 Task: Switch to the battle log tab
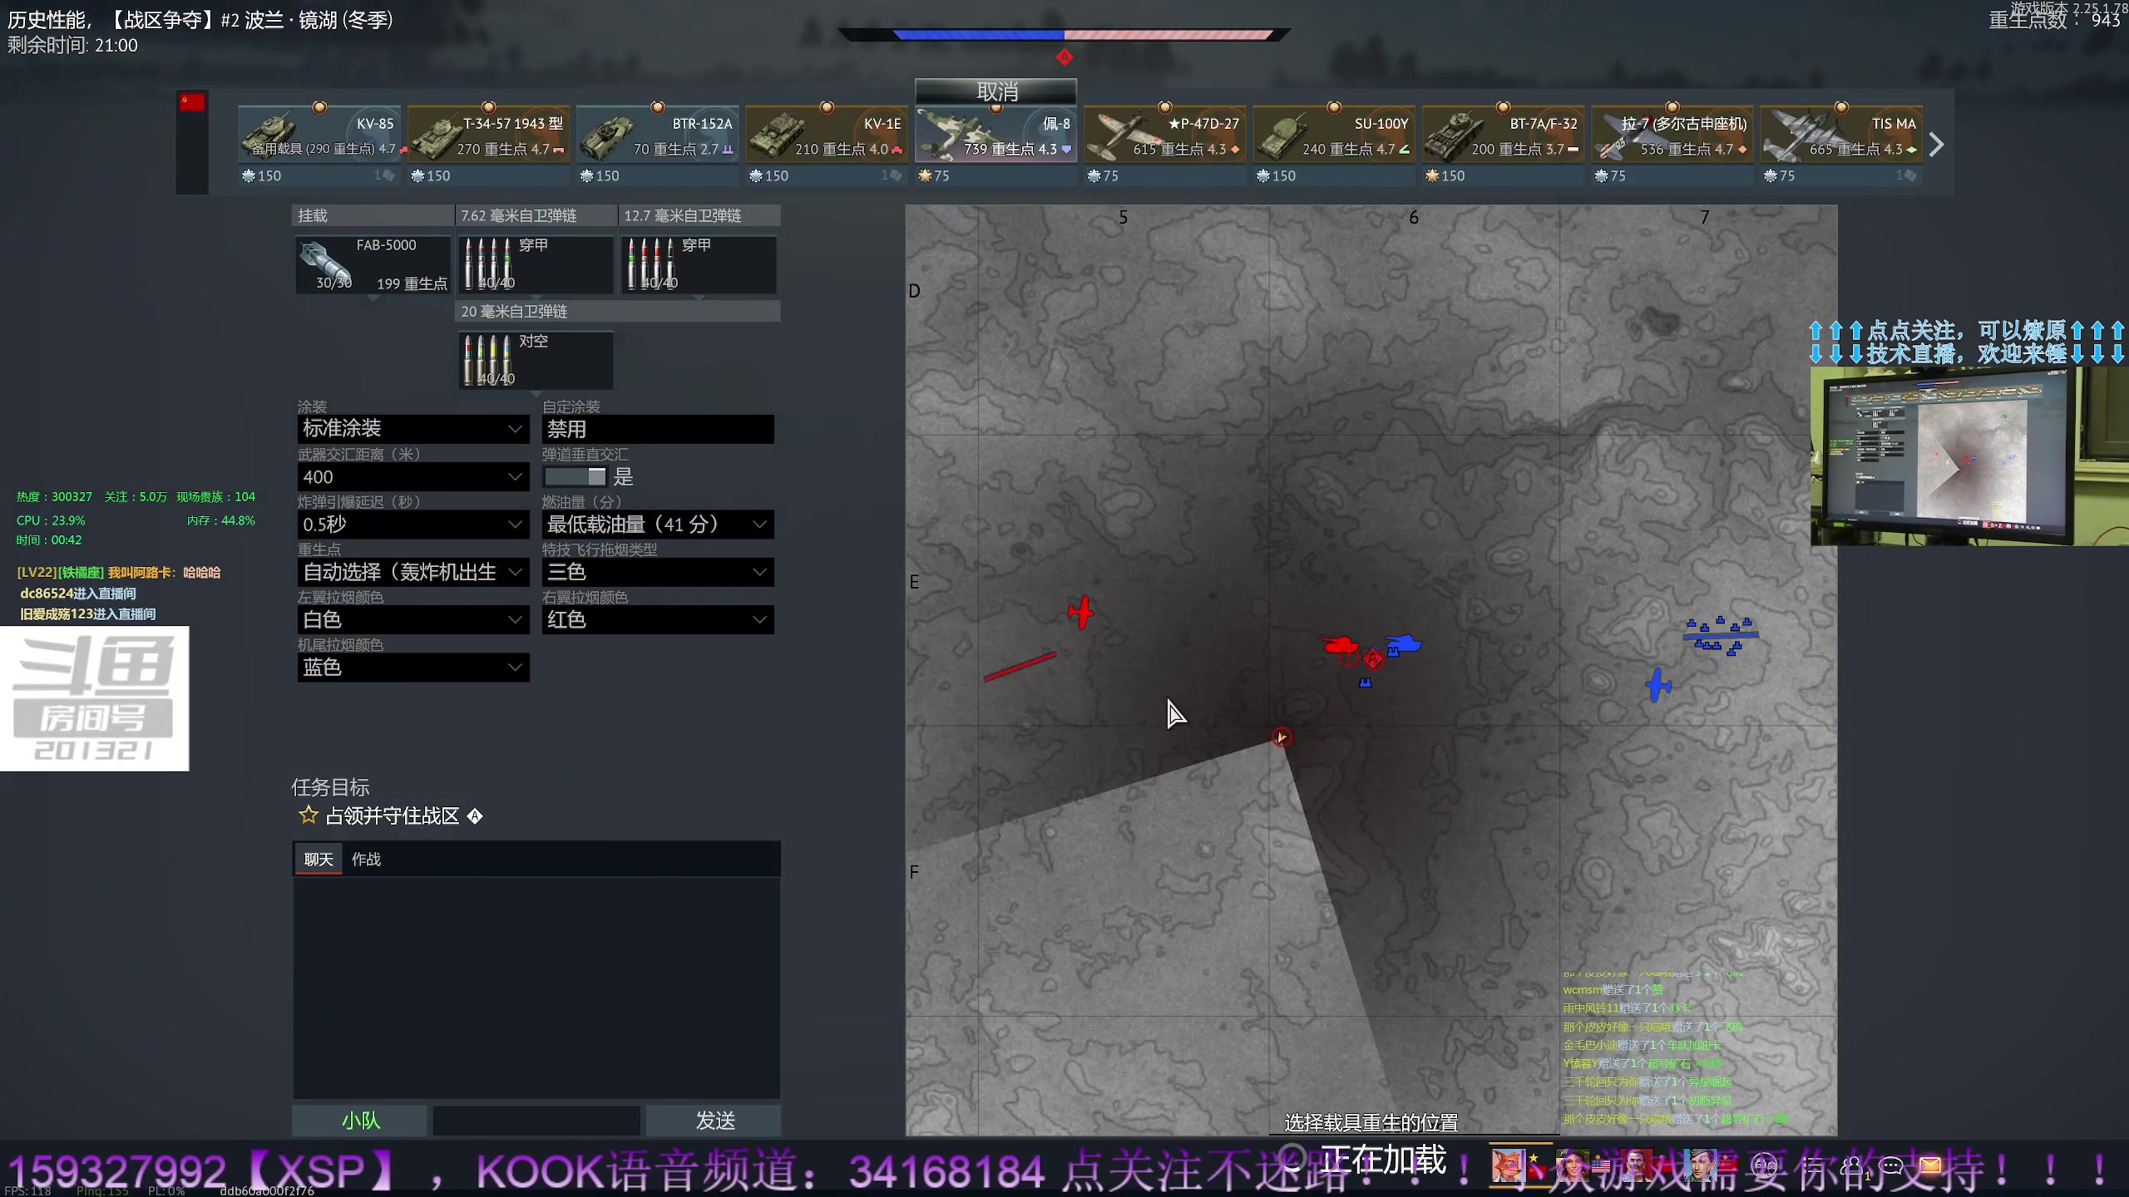(366, 860)
